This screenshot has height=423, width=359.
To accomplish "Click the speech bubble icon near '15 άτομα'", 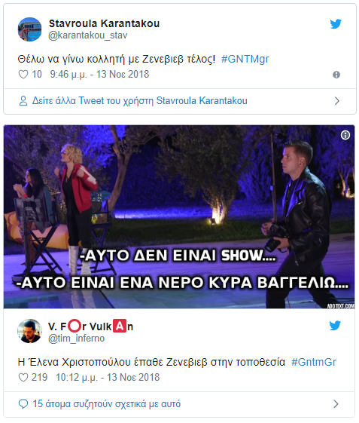I will (x=23, y=404).
